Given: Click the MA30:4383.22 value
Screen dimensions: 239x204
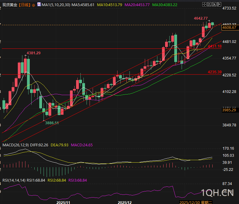Looking at the screenshot, I should [x=165, y=5].
